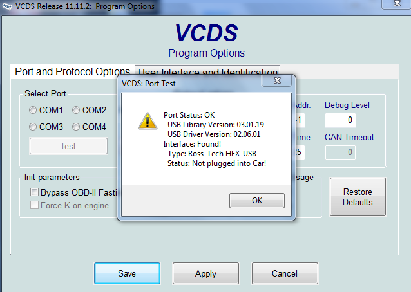This screenshot has width=411, height=292.
Task: Click the VCDS icon in the title bar
Action: 7,6
